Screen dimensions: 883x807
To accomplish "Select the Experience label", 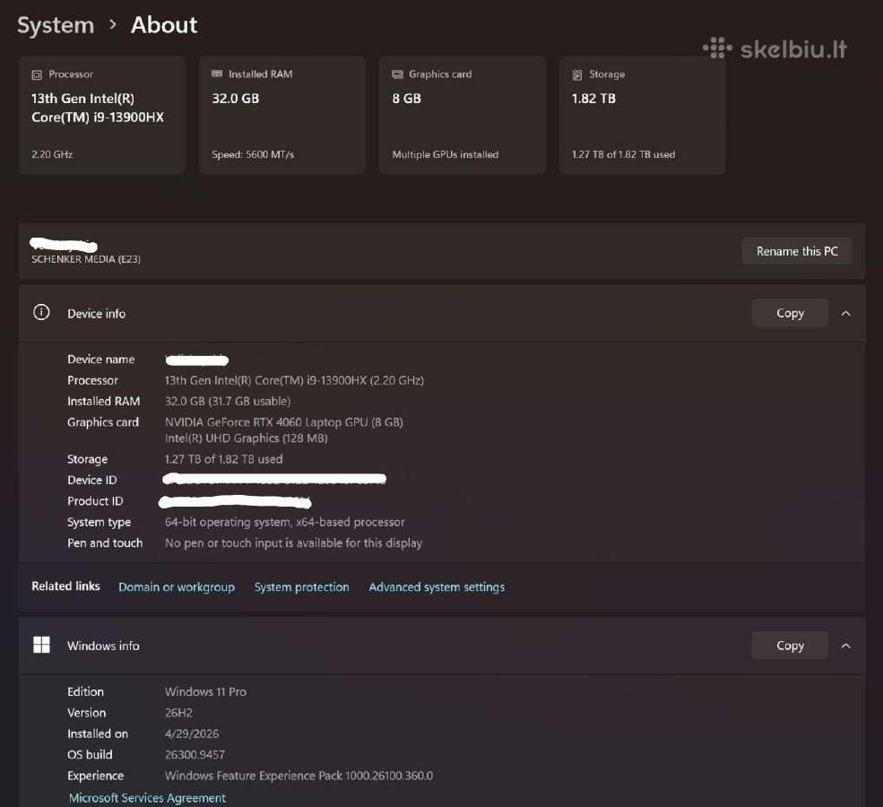I will pos(95,776).
